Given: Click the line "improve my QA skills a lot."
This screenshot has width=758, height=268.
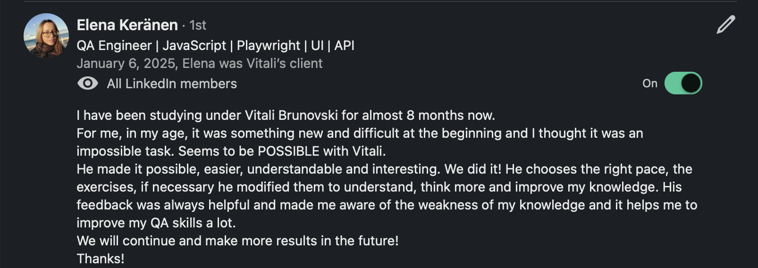Looking at the screenshot, I should pyautogui.click(x=156, y=223).
